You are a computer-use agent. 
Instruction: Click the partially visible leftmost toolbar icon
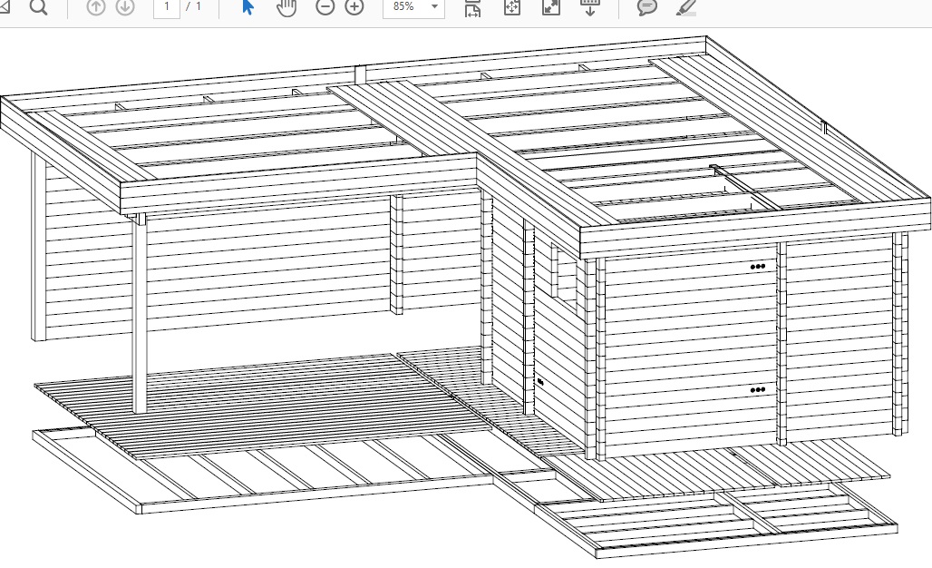tap(5, 7)
